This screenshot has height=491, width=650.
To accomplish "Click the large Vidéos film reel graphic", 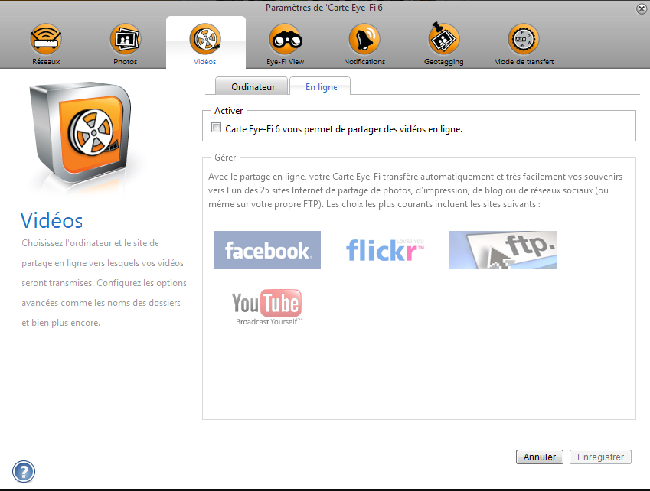I will (79, 134).
